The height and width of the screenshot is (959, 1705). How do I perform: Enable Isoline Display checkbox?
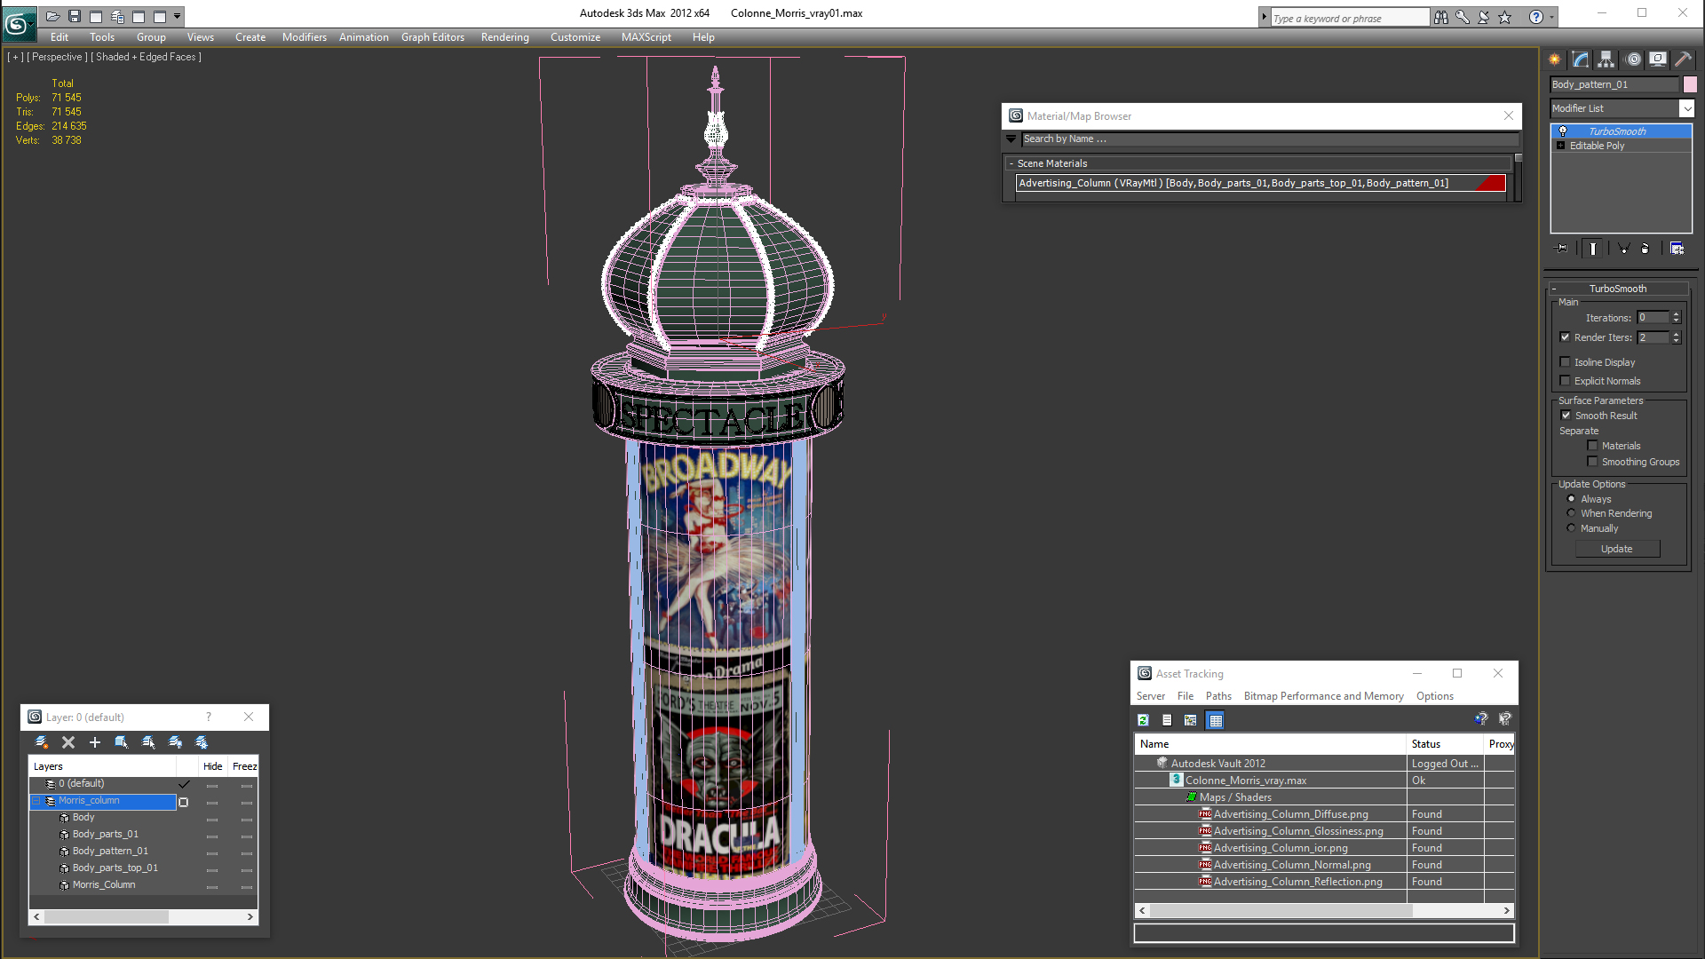click(x=1566, y=361)
